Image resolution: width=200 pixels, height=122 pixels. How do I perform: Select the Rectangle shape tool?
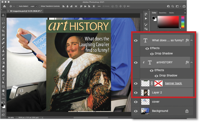point(3,87)
